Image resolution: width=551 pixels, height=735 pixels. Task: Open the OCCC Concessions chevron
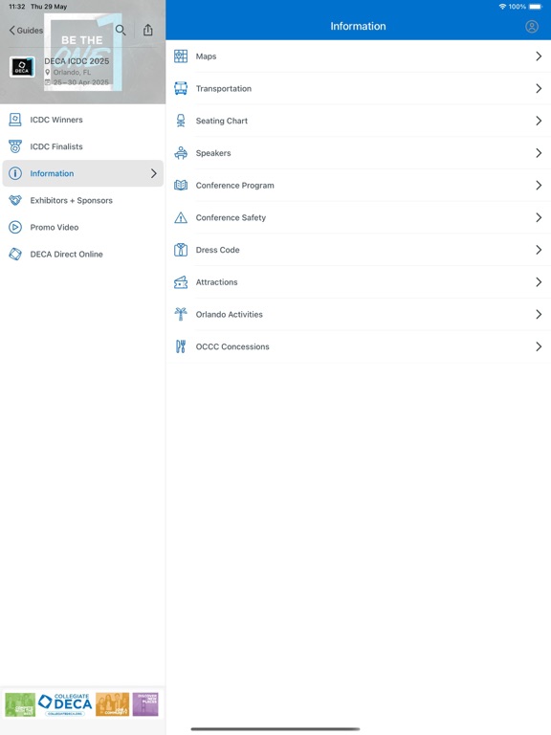pos(539,346)
